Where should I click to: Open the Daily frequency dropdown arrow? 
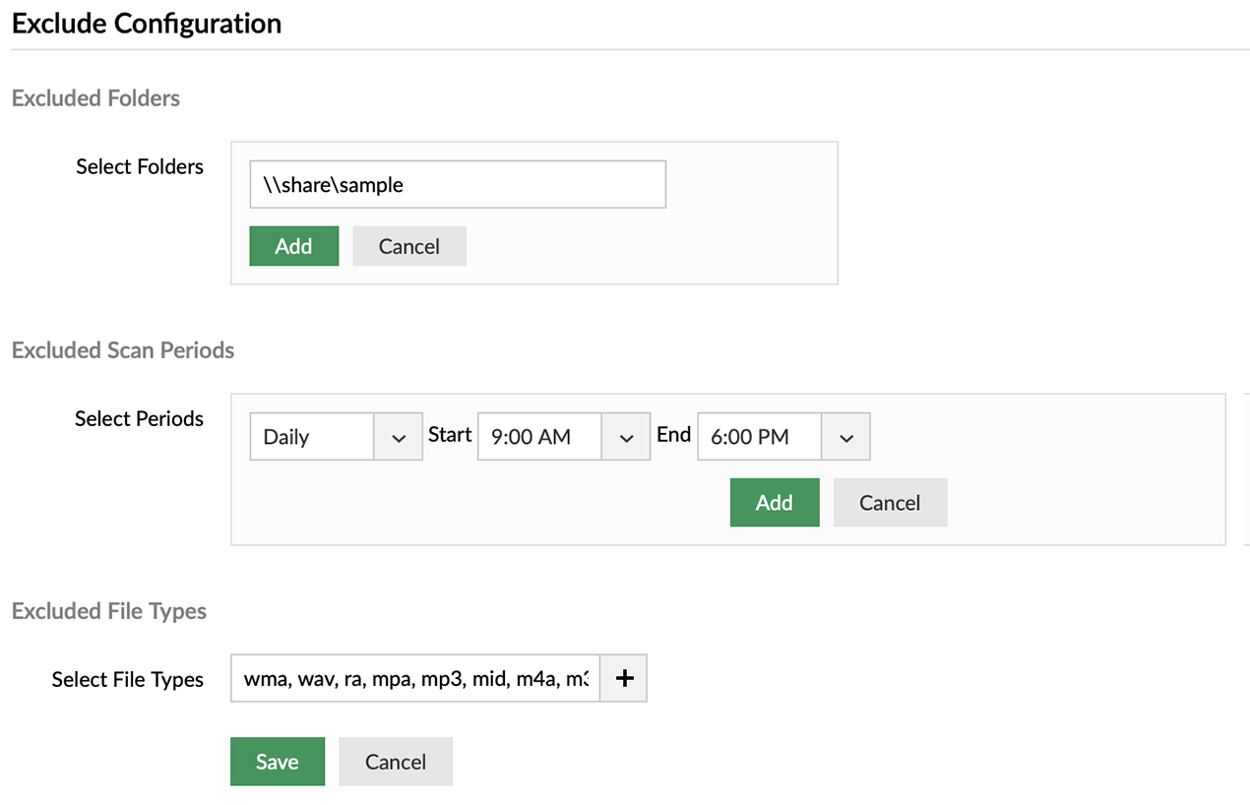(399, 437)
